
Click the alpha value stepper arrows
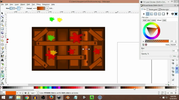coord(176,41)
